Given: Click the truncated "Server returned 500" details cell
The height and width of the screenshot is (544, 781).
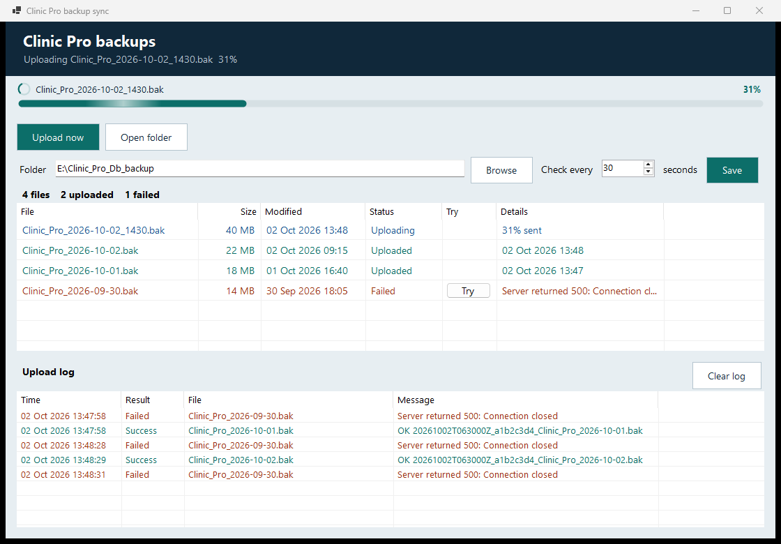Looking at the screenshot, I should tap(579, 291).
